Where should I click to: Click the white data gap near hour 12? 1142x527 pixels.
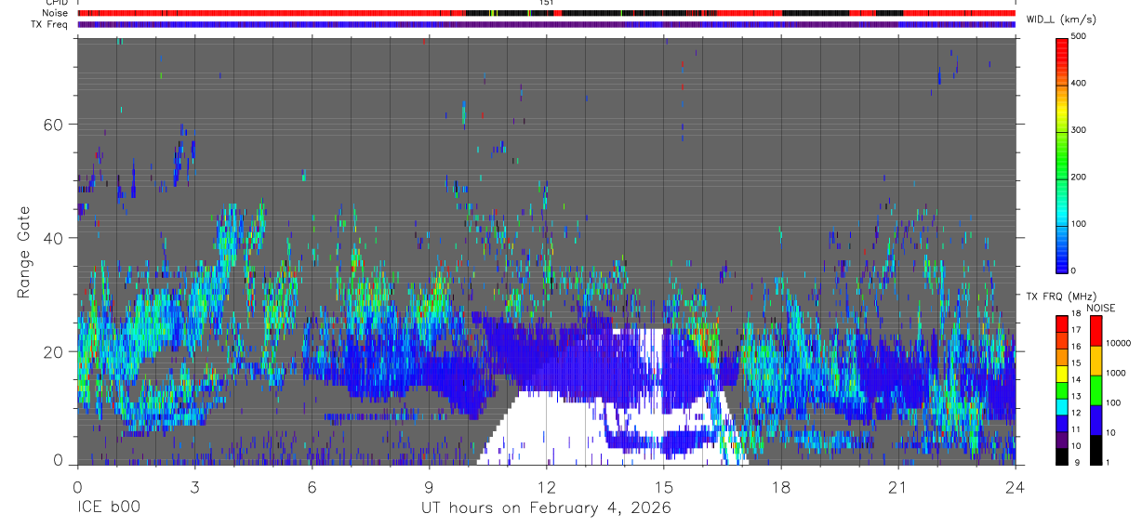point(549,428)
